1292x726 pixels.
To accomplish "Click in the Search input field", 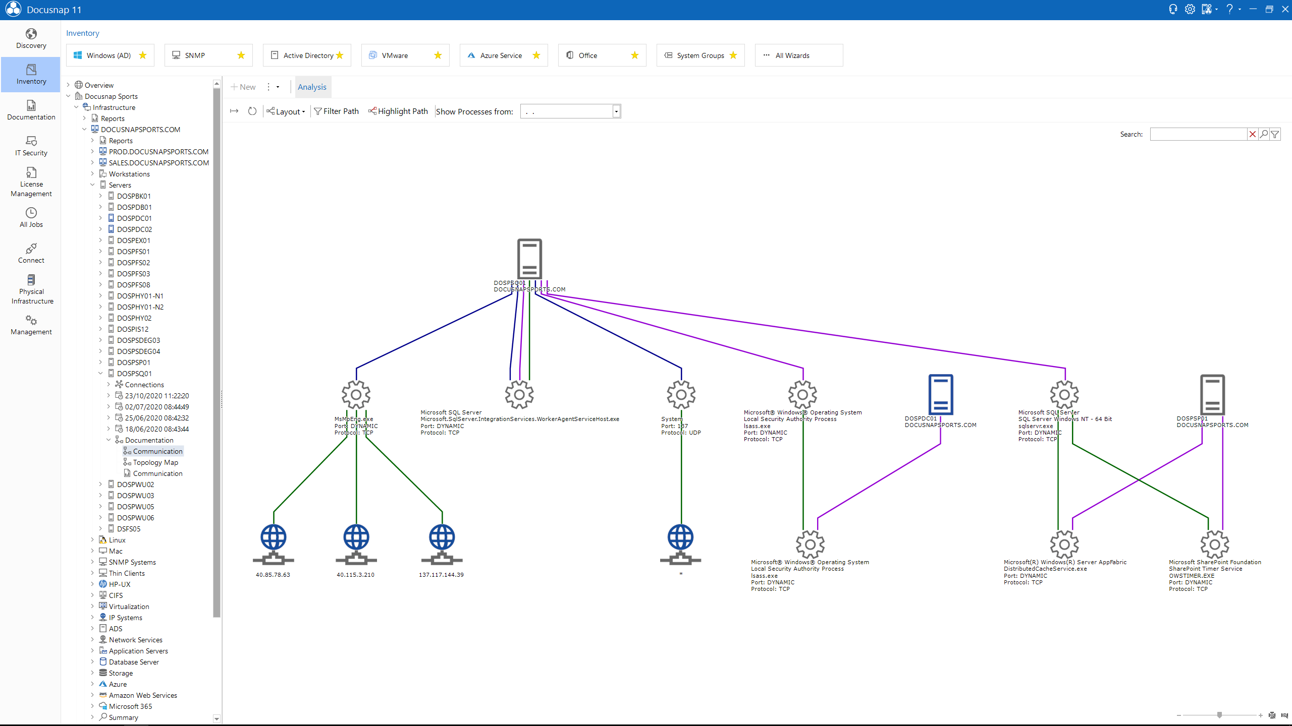I will click(1198, 134).
